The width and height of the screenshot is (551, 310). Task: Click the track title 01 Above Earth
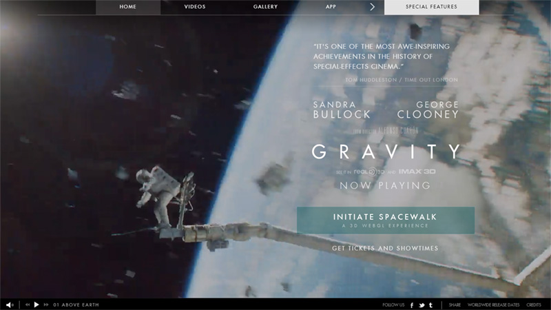(76, 304)
